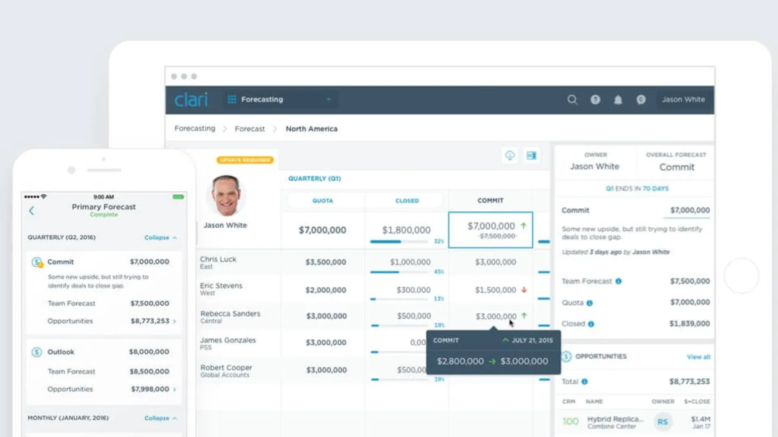Click the info icon next to Closed
Viewport: 778px width, 437px height.
tap(591, 324)
